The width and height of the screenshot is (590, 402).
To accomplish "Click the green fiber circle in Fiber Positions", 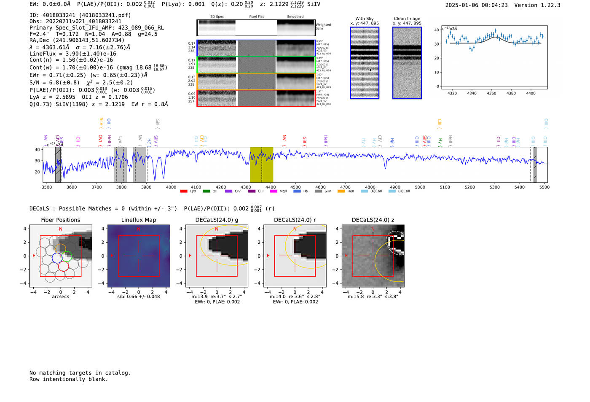I will [67, 256].
